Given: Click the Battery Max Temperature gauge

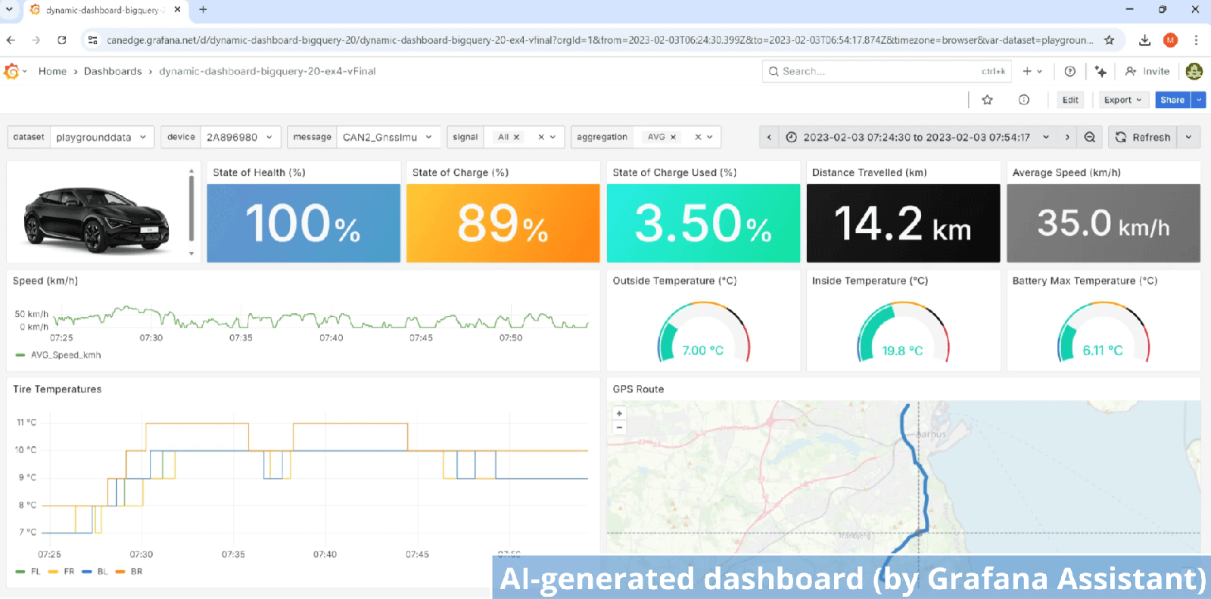Looking at the screenshot, I should [1104, 331].
